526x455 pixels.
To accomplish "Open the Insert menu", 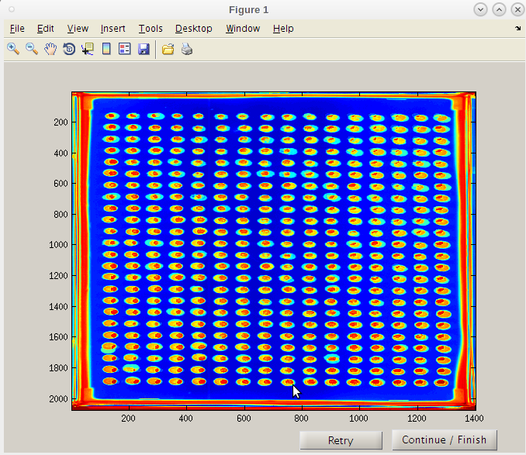I will [x=112, y=29].
